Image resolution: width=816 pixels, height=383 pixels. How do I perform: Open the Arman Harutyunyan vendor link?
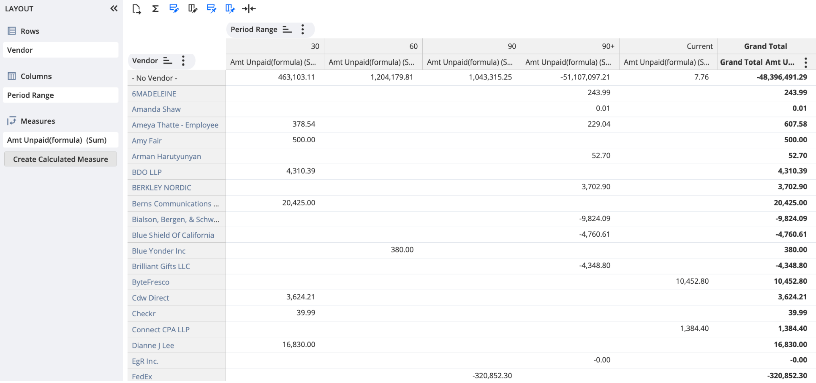click(166, 156)
